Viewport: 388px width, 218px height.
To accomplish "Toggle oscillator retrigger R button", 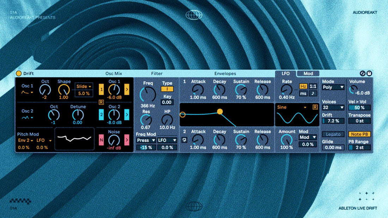I will click(101, 102).
